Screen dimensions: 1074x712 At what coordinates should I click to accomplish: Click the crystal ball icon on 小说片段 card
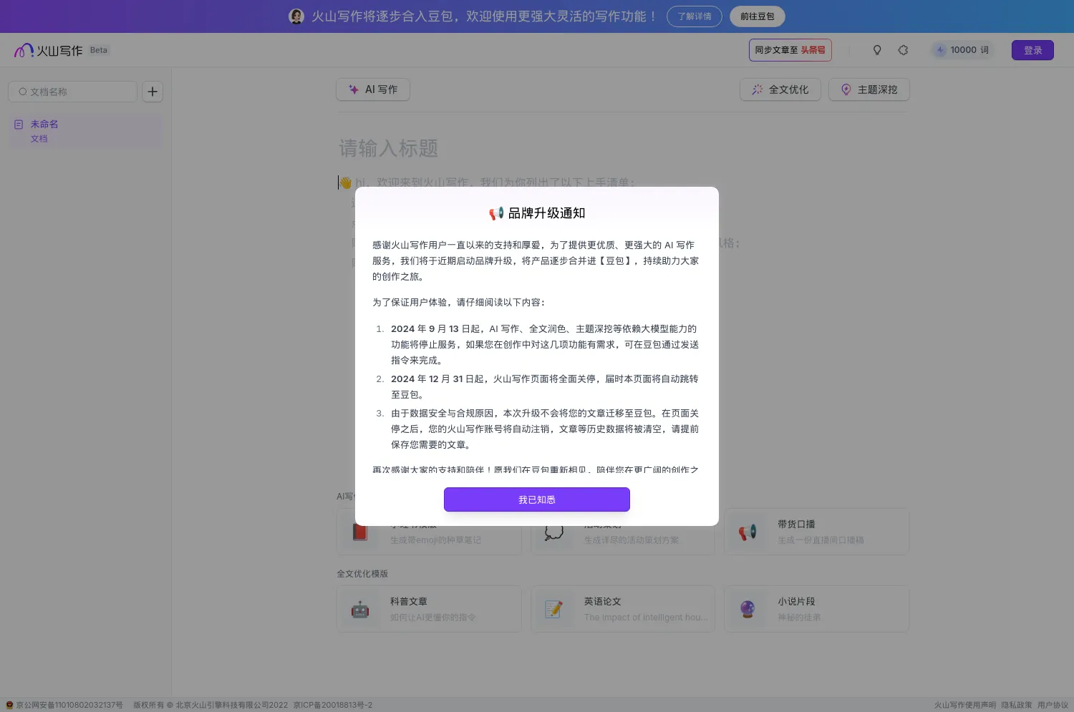pyautogui.click(x=748, y=609)
